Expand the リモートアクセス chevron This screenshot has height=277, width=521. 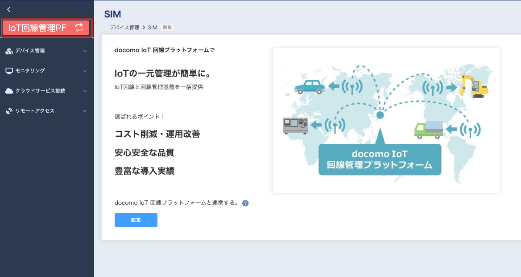pyautogui.click(x=85, y=111)
